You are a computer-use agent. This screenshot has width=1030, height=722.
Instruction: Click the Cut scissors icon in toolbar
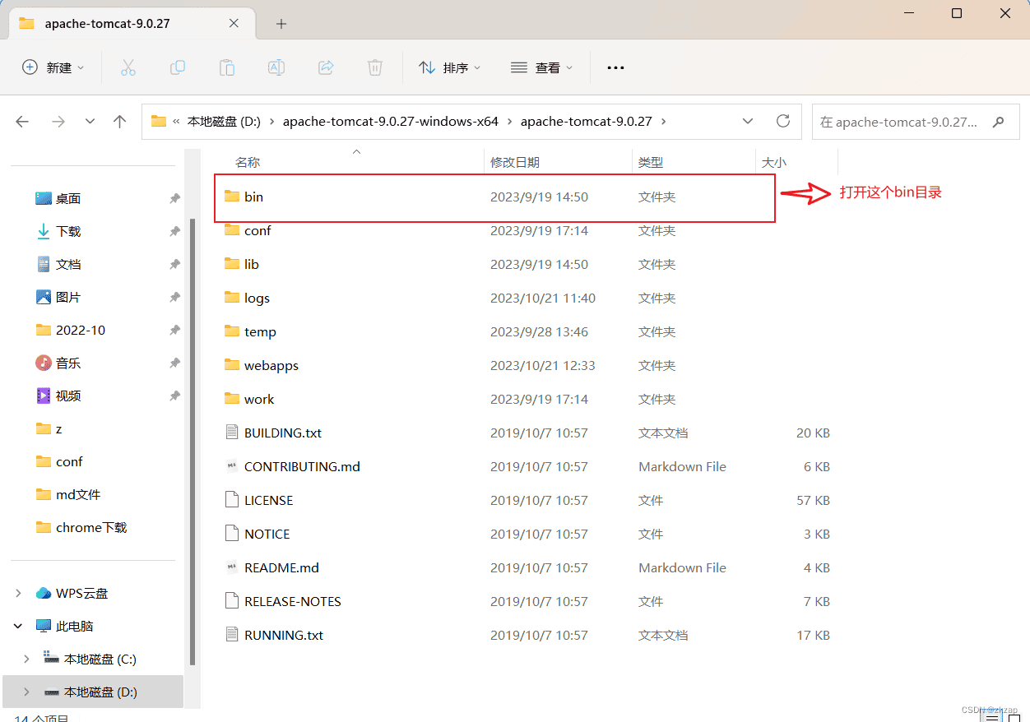tap(128, 67)
